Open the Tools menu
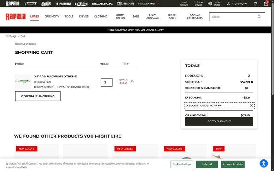The height and width of the screenshot is (171, 274). (69, 16)
